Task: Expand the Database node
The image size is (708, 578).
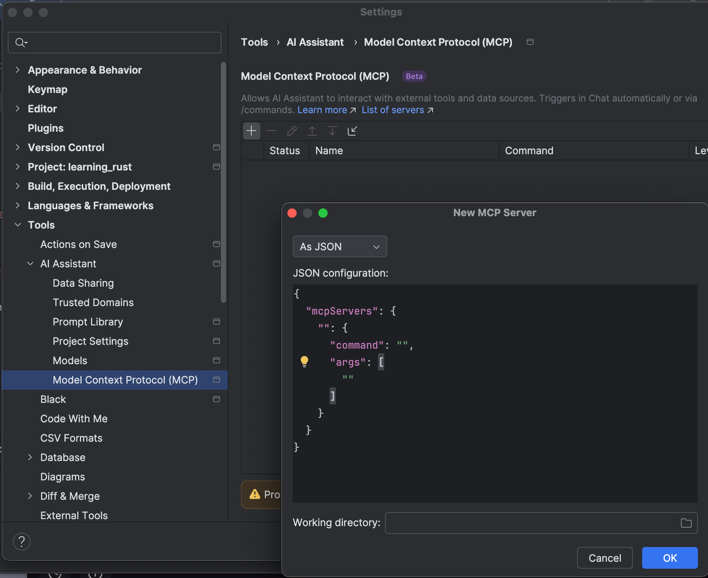Action: coord(30,457)
